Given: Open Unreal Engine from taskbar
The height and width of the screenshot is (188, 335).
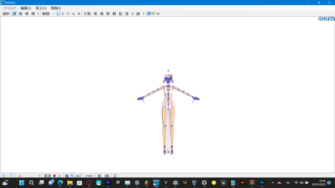Looking at the screenshot, I should pyautogui.click(x=224, y=183).
